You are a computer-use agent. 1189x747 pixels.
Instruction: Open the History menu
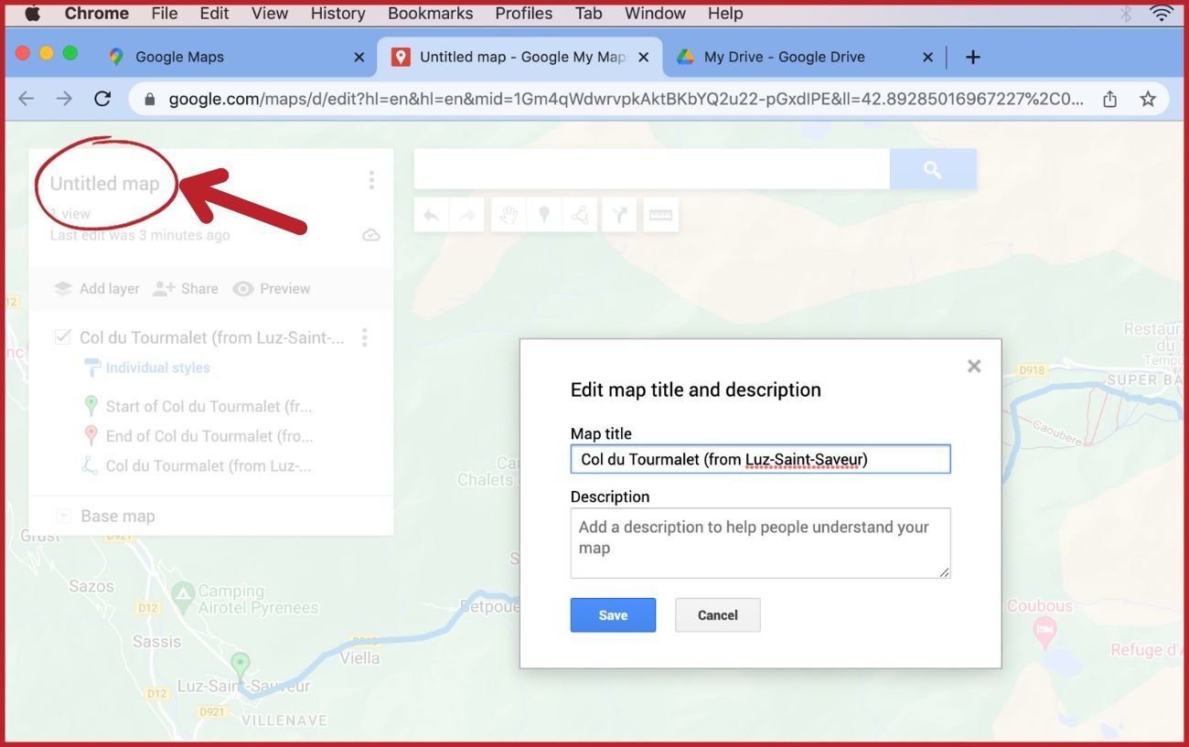(337, 13)
